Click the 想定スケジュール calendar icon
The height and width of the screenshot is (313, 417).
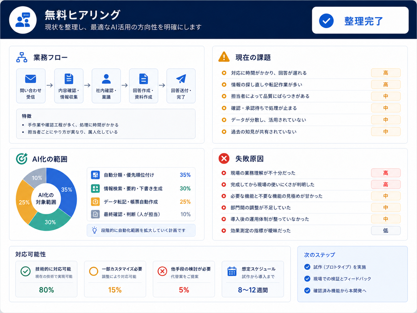232,271
